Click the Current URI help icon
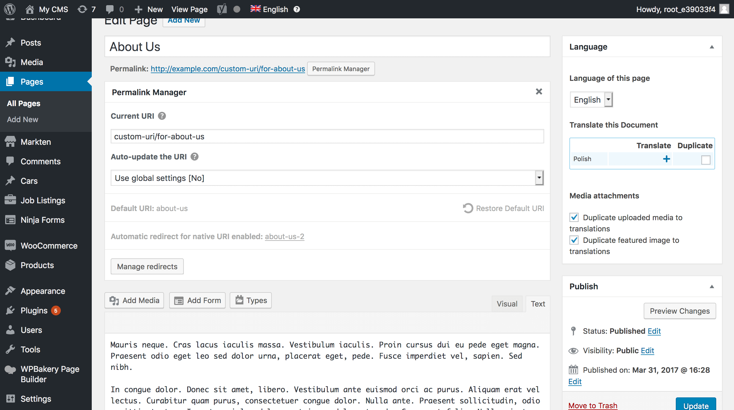 162,116
